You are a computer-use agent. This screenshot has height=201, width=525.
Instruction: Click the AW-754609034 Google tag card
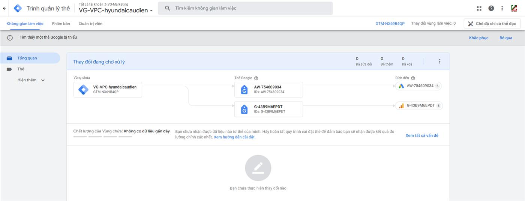[268, 89]
